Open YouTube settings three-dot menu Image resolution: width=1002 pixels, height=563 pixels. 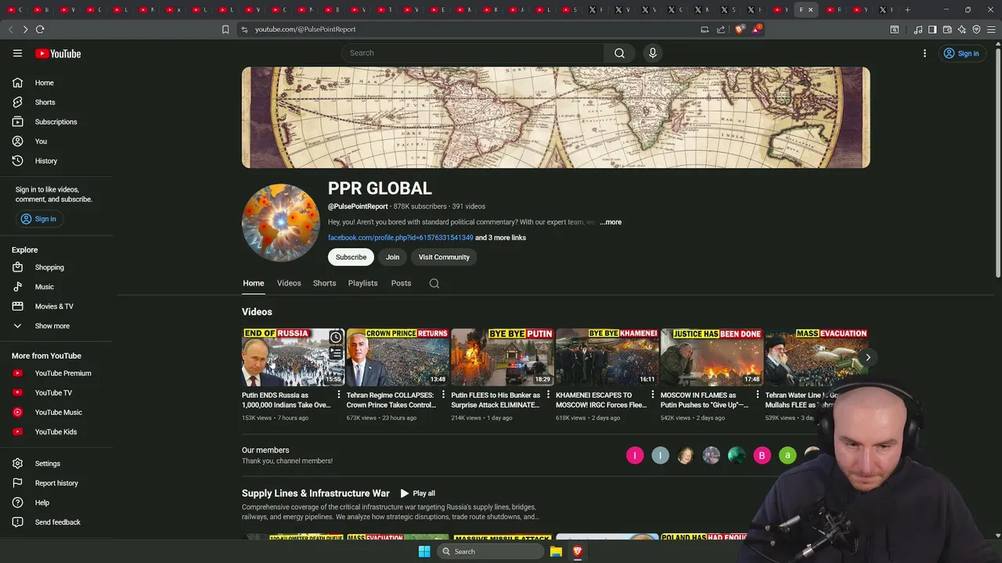tap(925, 53)
